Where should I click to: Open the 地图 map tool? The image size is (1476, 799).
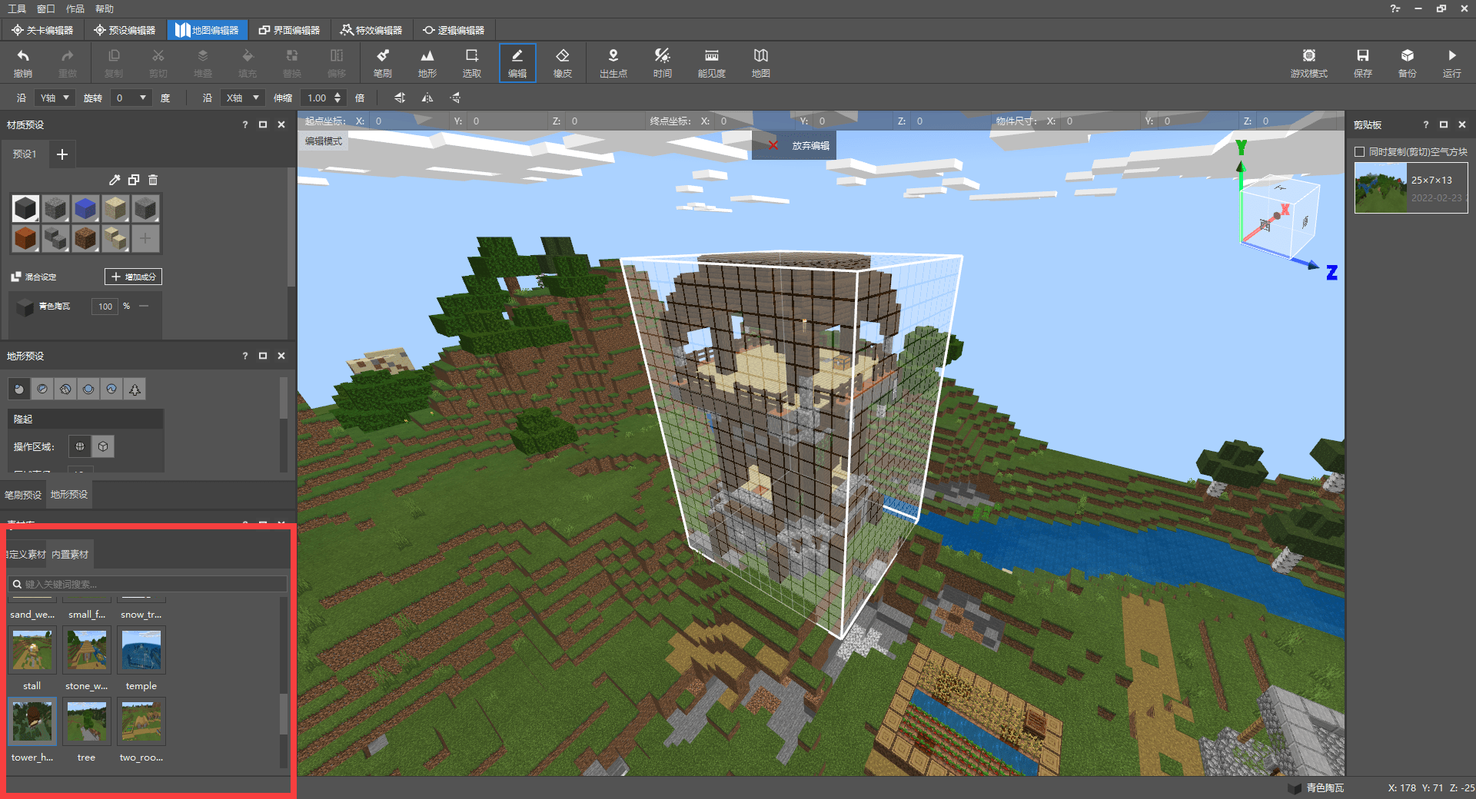761,62
